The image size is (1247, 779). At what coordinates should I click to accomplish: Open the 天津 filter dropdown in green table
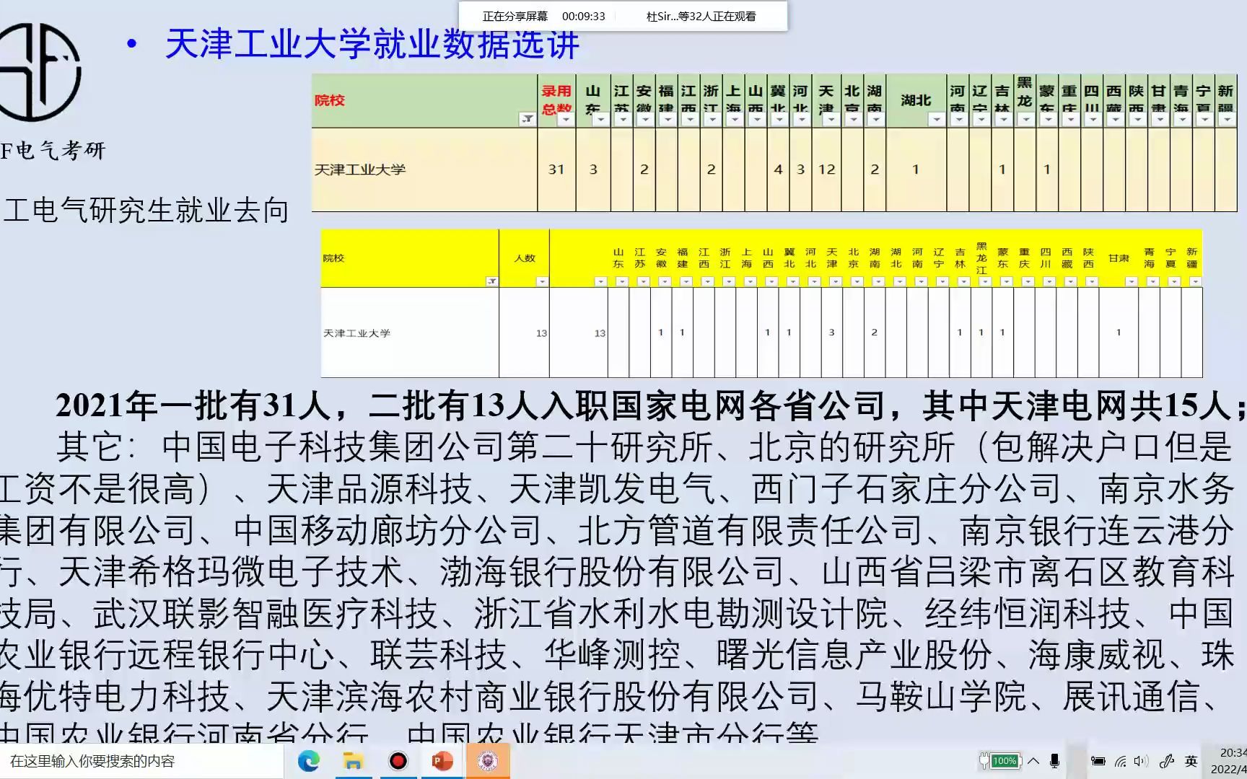point(831,120)
